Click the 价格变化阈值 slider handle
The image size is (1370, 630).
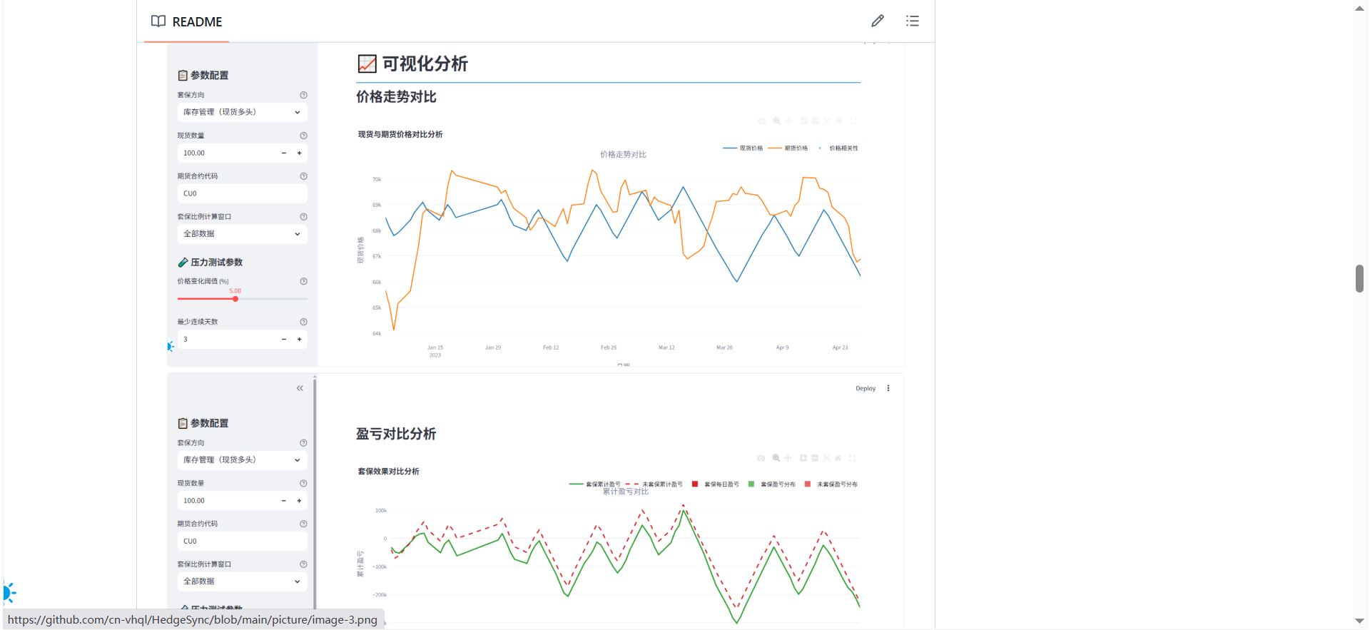point(235,299)
